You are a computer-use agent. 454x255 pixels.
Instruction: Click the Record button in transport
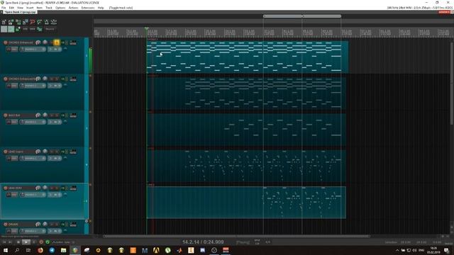pos(41,242)
